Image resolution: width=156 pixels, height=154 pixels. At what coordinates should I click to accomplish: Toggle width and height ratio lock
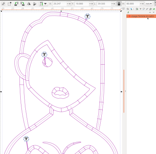click(119, 4)
